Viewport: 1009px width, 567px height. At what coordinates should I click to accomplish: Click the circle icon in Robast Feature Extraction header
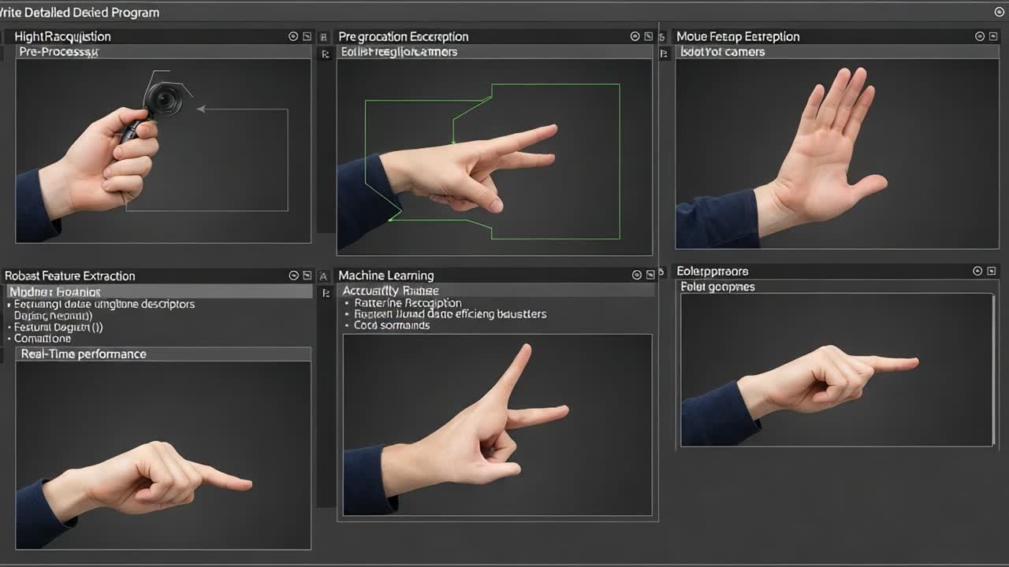coord(292,276)
